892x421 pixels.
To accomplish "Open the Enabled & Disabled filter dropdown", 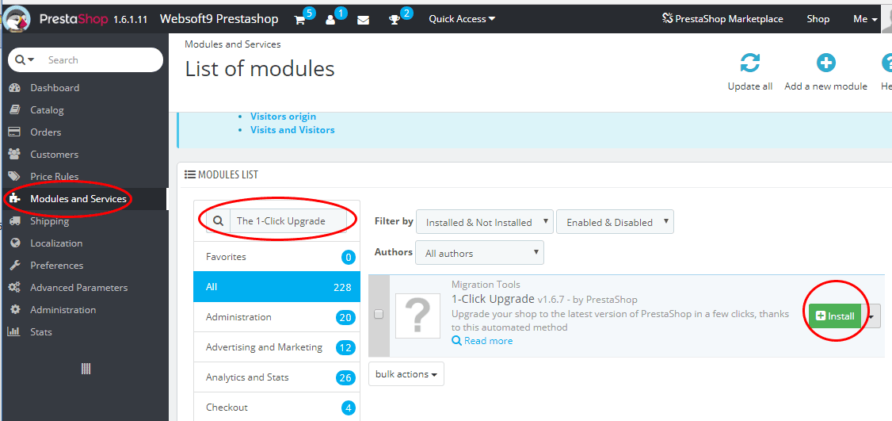I will [615, 222].
